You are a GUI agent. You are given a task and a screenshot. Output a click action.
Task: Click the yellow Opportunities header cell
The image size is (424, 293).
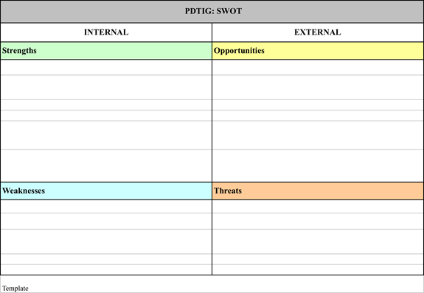318,51
